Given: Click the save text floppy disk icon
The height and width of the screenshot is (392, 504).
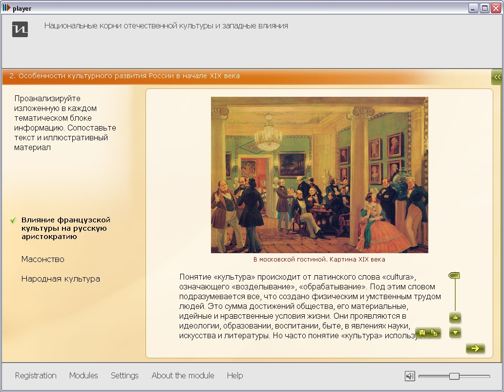Looking at the screenshot, I should (x=422, y=332).
